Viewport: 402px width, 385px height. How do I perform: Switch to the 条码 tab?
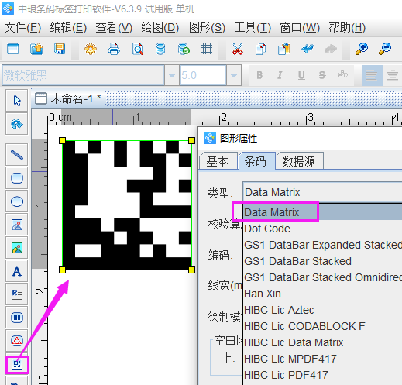256,161
